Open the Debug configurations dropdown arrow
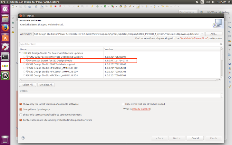The image size is (232, 145). pos(101,6)
